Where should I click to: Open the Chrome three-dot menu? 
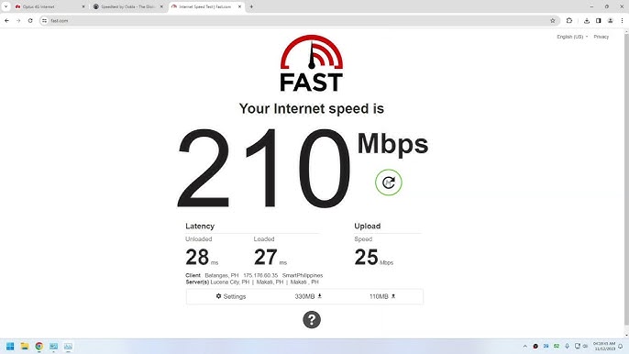(622, 20)
